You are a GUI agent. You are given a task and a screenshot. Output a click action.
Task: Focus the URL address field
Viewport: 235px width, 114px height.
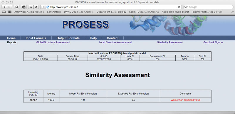pos(113,7)
